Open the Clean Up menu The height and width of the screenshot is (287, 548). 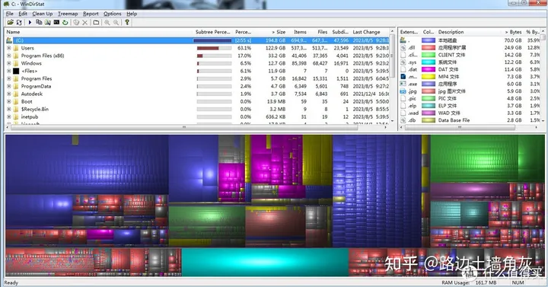pos(43,14)
